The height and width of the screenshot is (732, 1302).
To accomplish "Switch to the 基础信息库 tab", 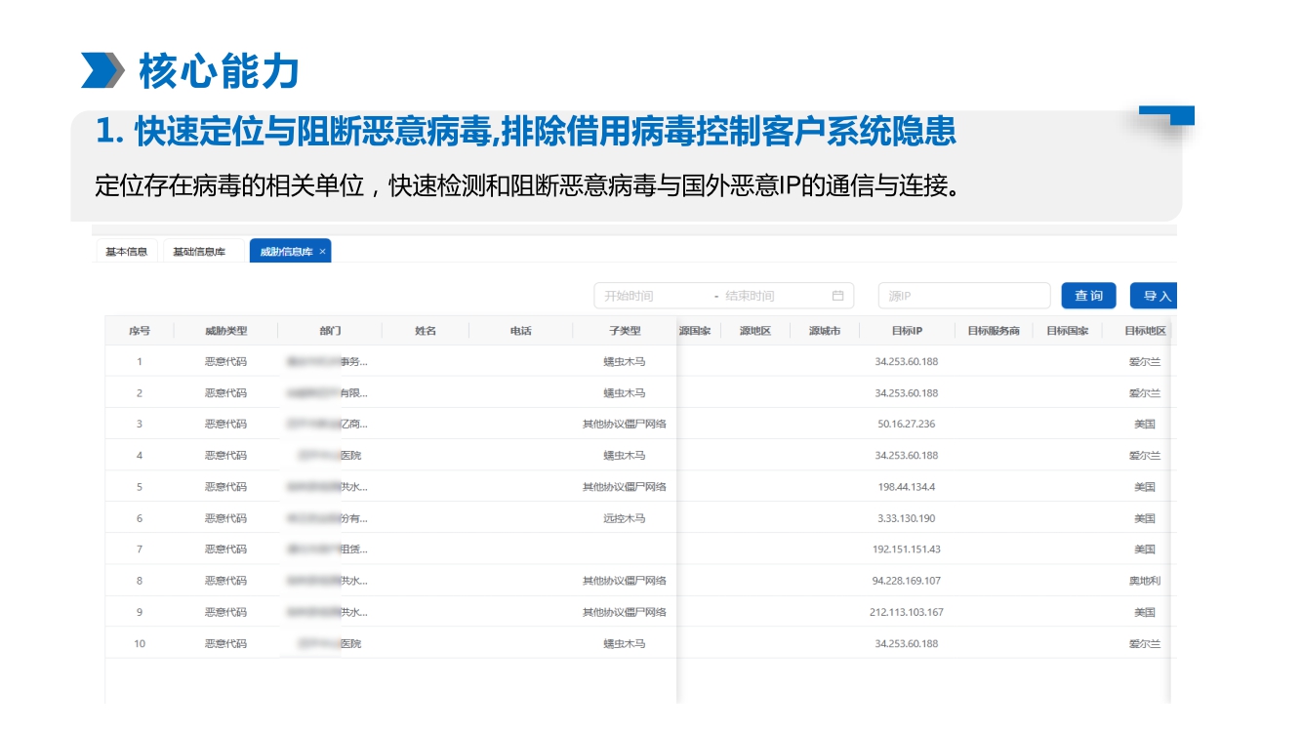I will click(199, 252).
